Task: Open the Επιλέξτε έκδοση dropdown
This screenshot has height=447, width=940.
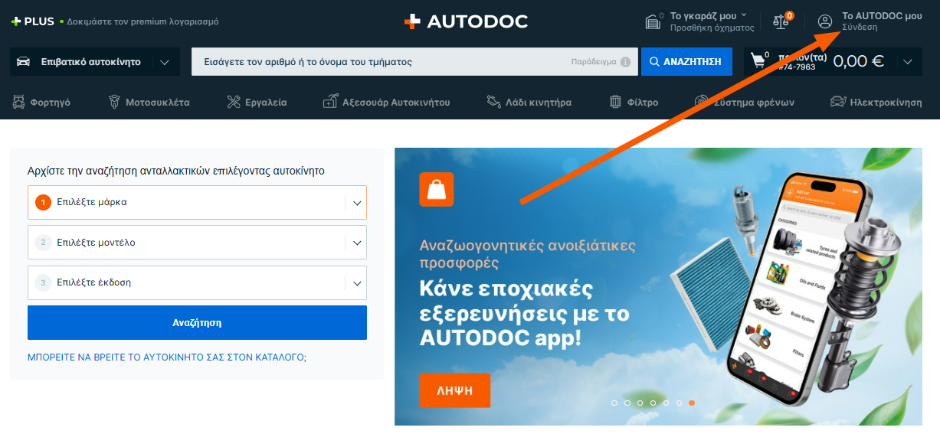Action: click(x=197, y=282)
